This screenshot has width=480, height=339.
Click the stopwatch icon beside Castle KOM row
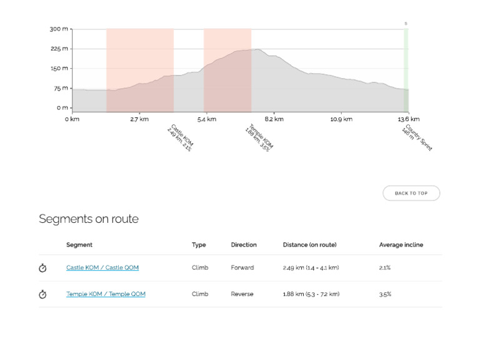pos(42,268)
